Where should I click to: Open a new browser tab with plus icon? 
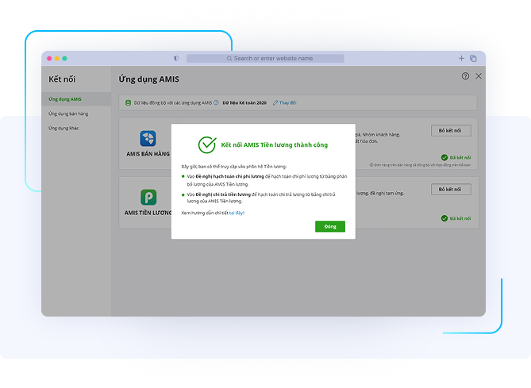pyautogui.click(x=461, y=59)
